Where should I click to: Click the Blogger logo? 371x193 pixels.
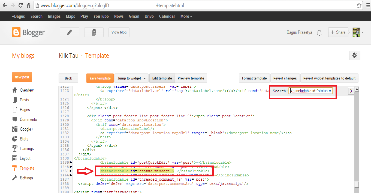click(28, 32)
